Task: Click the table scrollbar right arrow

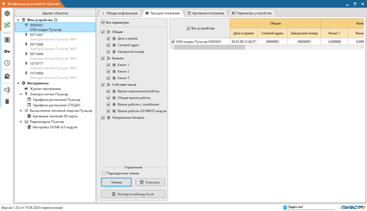Action: 362,48
